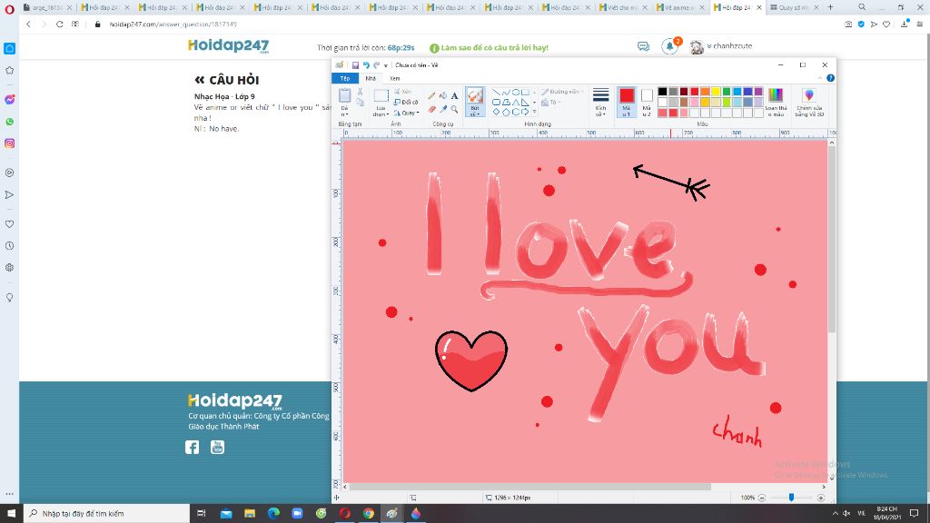The height and width of the screenshot is (523, 930).
Task: Switch to the Nhà (Home) ribbon tab
Action: click(371, 78)
